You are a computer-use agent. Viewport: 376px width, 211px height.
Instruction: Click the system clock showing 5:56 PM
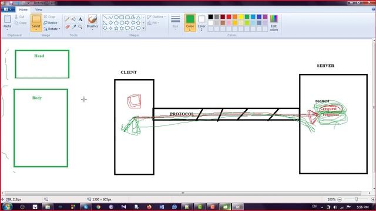(362, 207)
